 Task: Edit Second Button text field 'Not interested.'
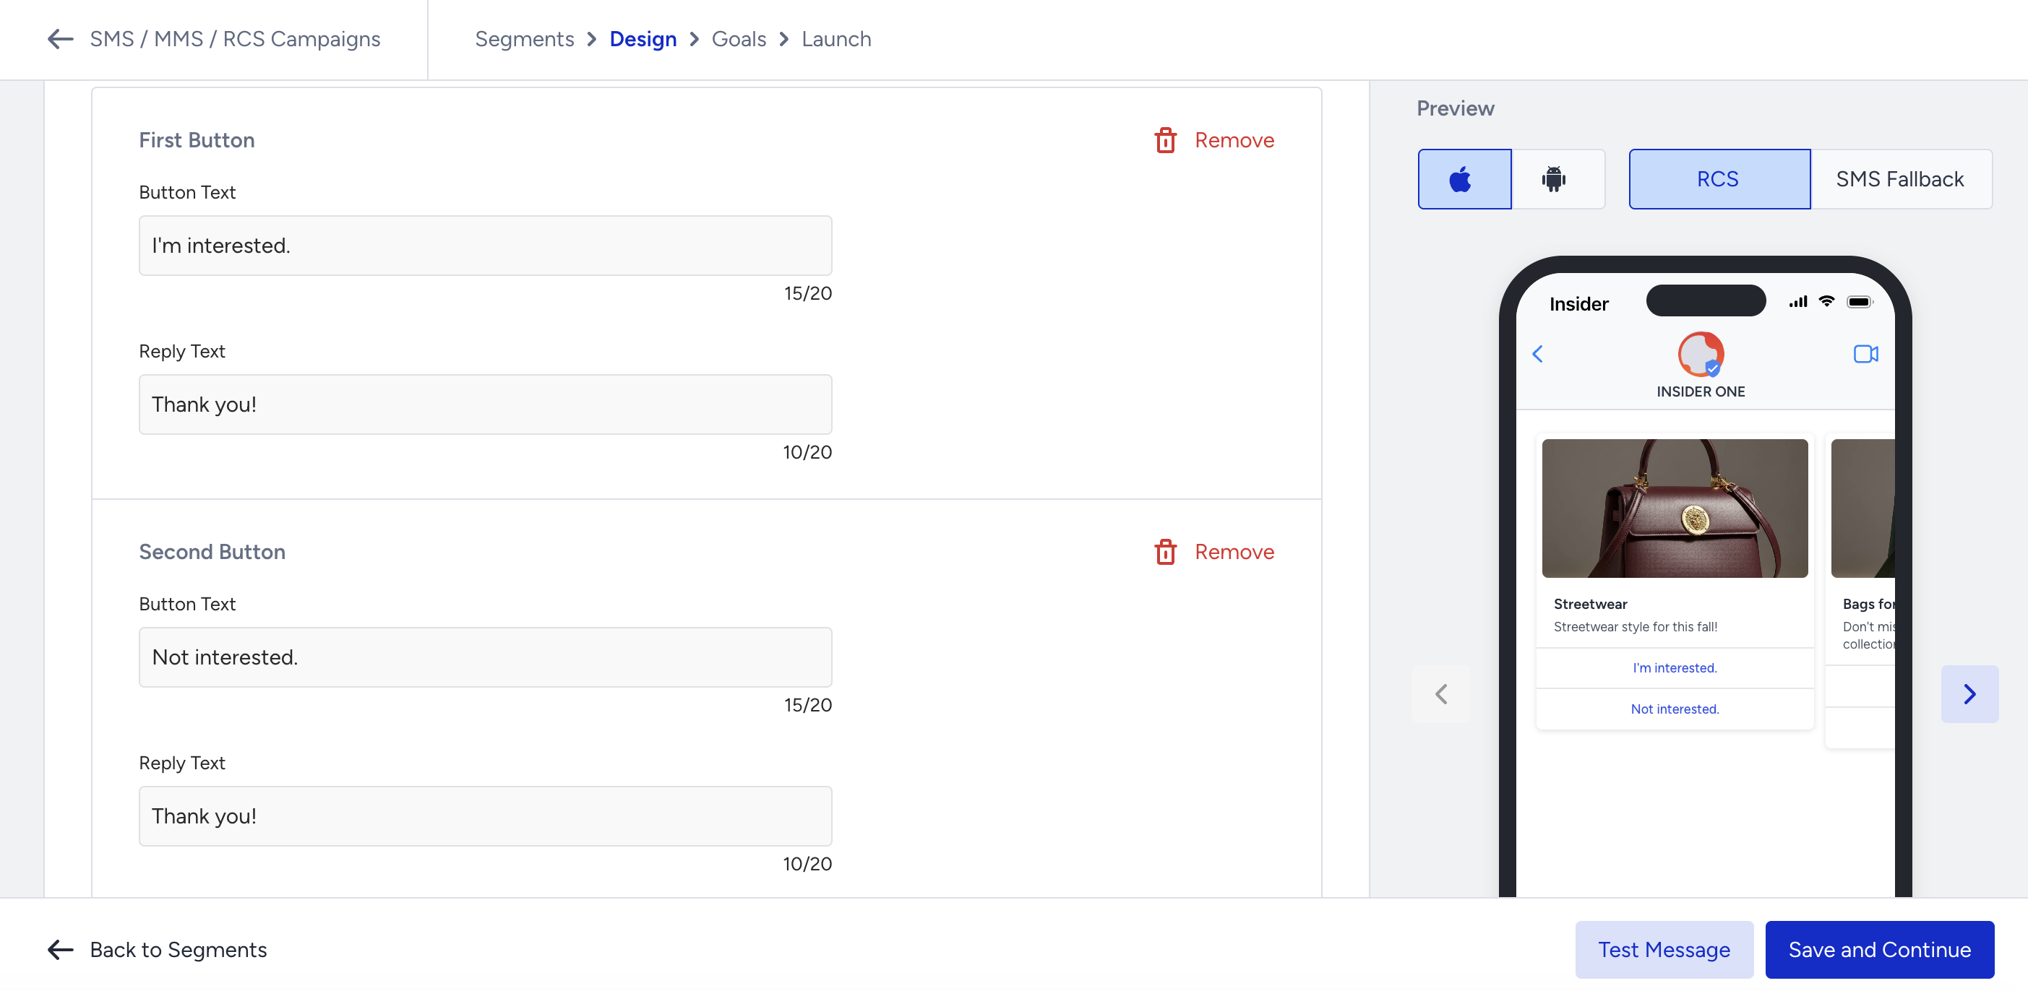point(485,657)
